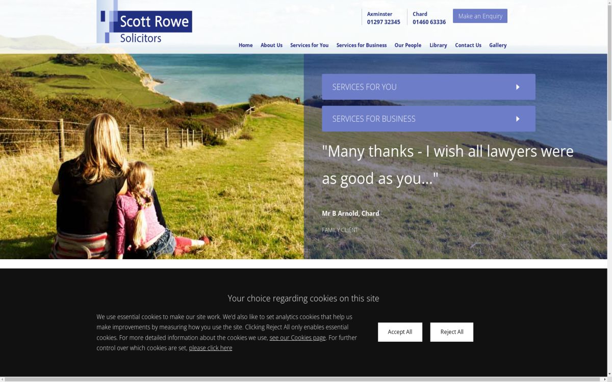Click the Make an Enquiry button
Viewport: 612px width, 382px height.
[x=480, y=16]
